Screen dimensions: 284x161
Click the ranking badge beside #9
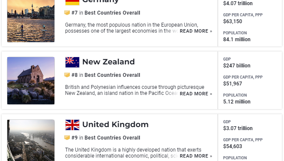[x=67, y=137]
